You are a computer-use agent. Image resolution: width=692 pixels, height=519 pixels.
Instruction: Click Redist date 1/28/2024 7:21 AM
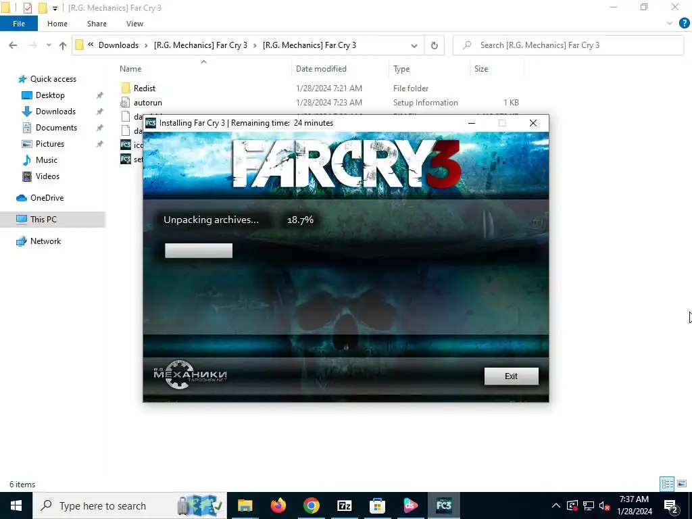coord(329,89)
